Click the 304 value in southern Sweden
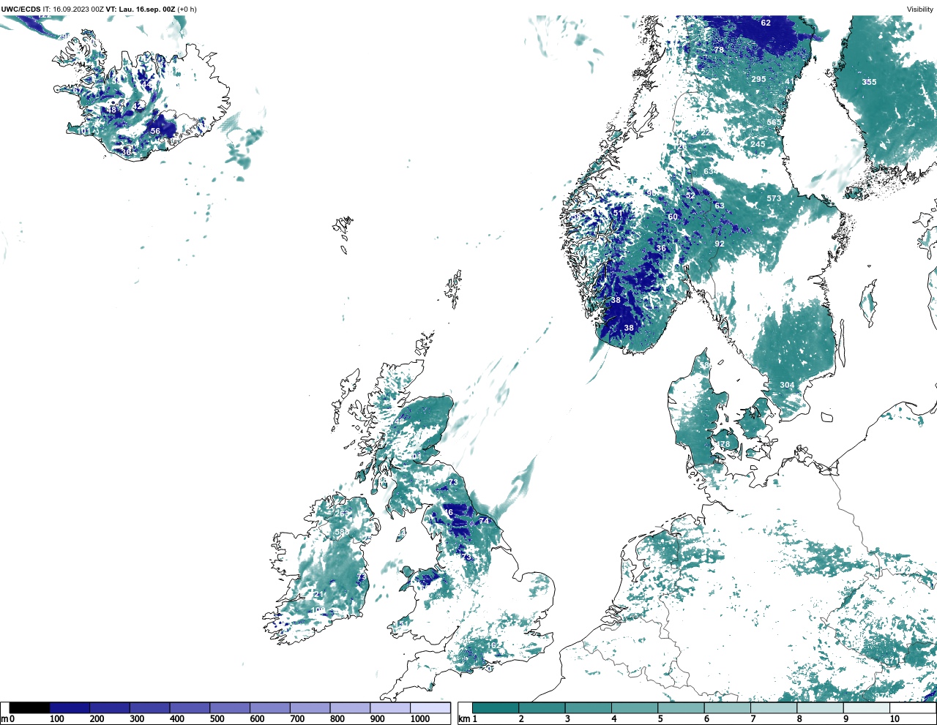937x725 pixels. click(787, 385)
